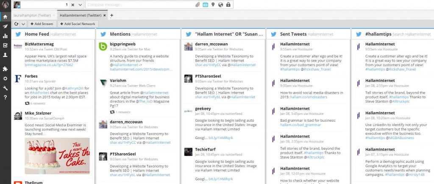Click the Forbes F avatar in Home Feed
The height and width of the screenshot is (184, 434).
coord(18,78)
